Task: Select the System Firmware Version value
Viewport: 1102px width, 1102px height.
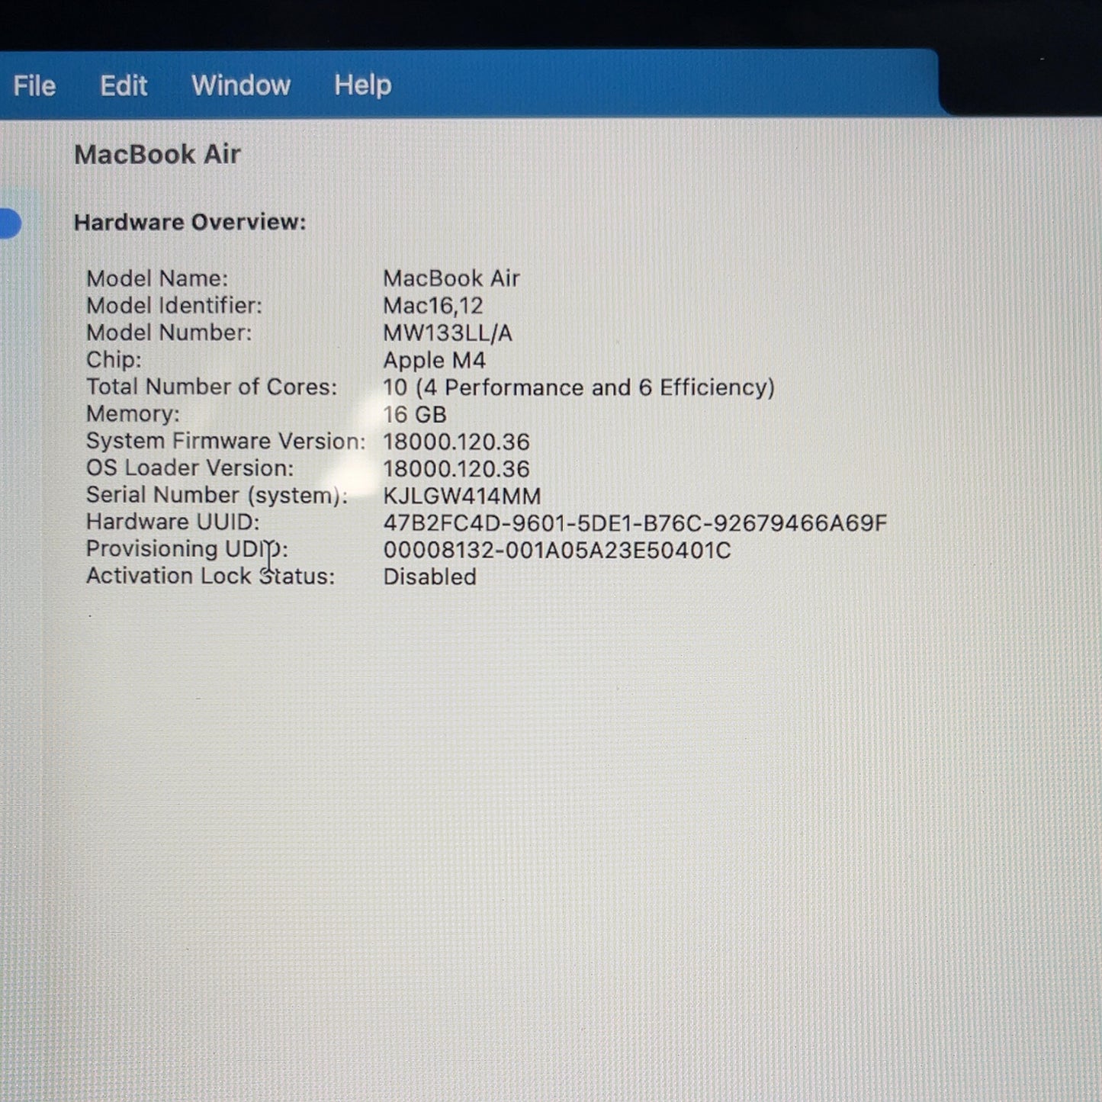Action: click(456, 442)
